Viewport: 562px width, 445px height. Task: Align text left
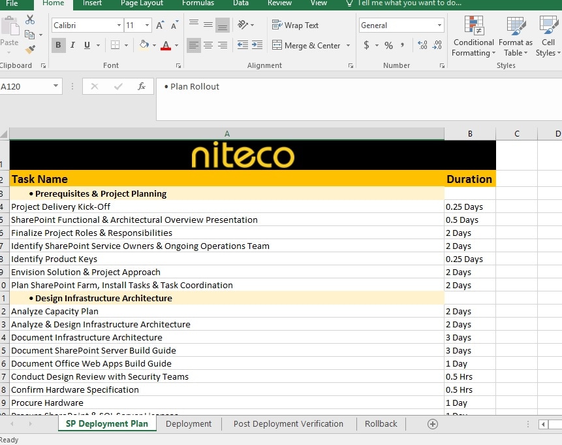pos(194,45)
